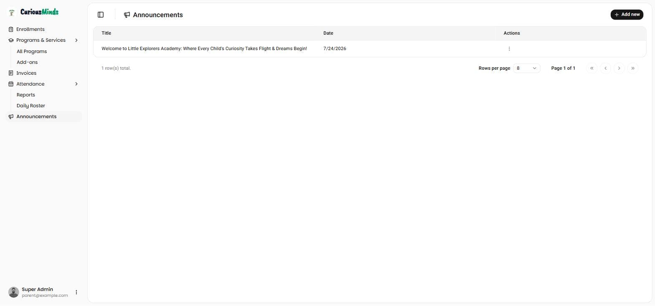The height and width of the screenshot is (306, 655).
Task: Open Super Admin account options menu
Action: point(76,292)
